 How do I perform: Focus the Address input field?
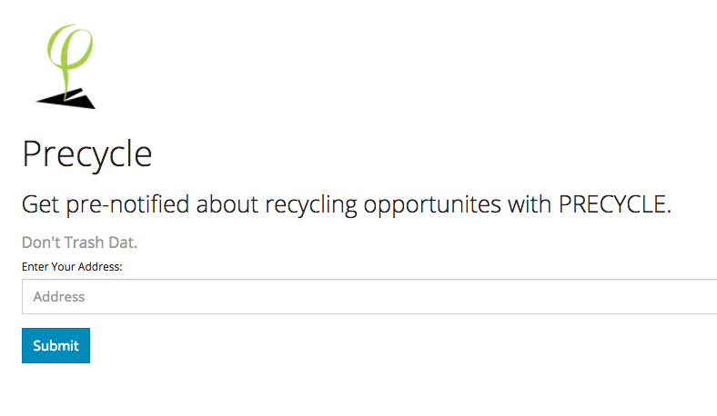click(x=369, y=297)
